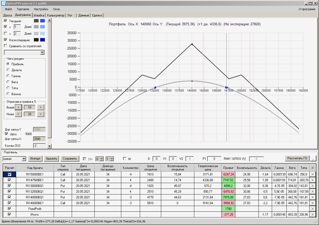Switch to the Доска tab
Screen dimensions: 319x225
point(7,15)
